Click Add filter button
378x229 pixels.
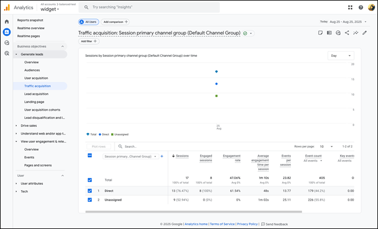[x=89, y=41]
